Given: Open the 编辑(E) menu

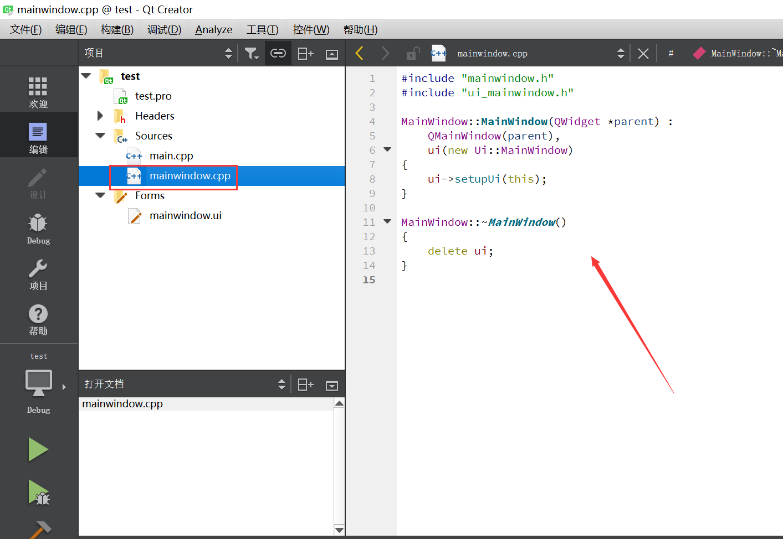Looking at the screenshot, I should (x=71, y=29).
